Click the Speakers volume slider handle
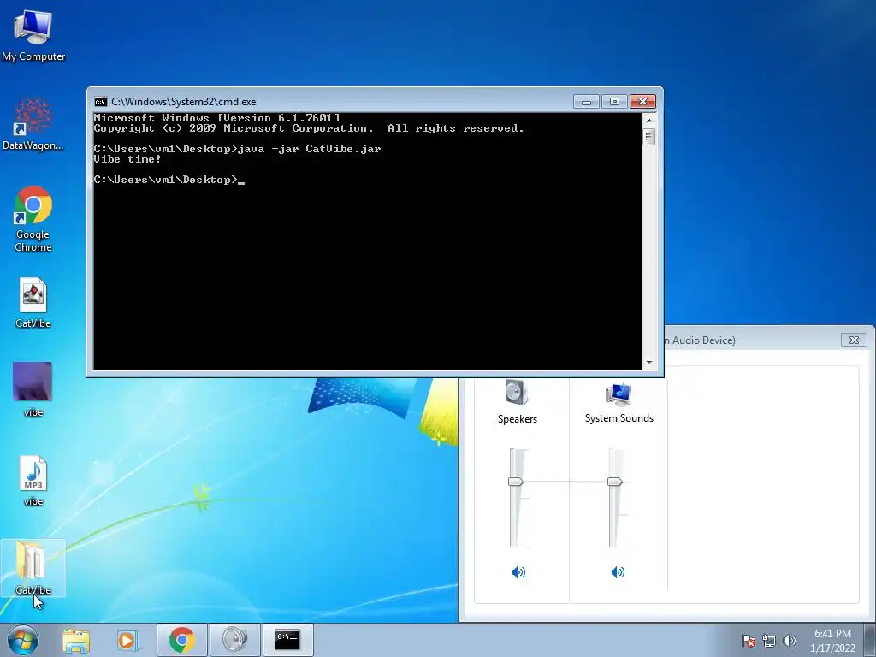Viewport: 876px width, 657px height. pyautogui.click(x=515, y=482)
